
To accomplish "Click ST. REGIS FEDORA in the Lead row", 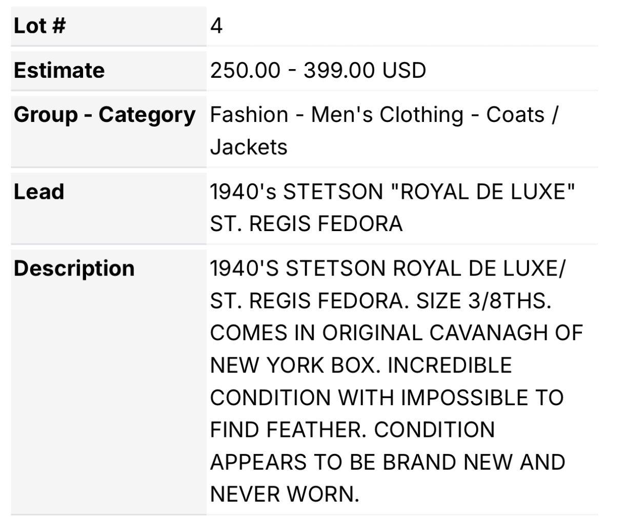I will point(306,224).
